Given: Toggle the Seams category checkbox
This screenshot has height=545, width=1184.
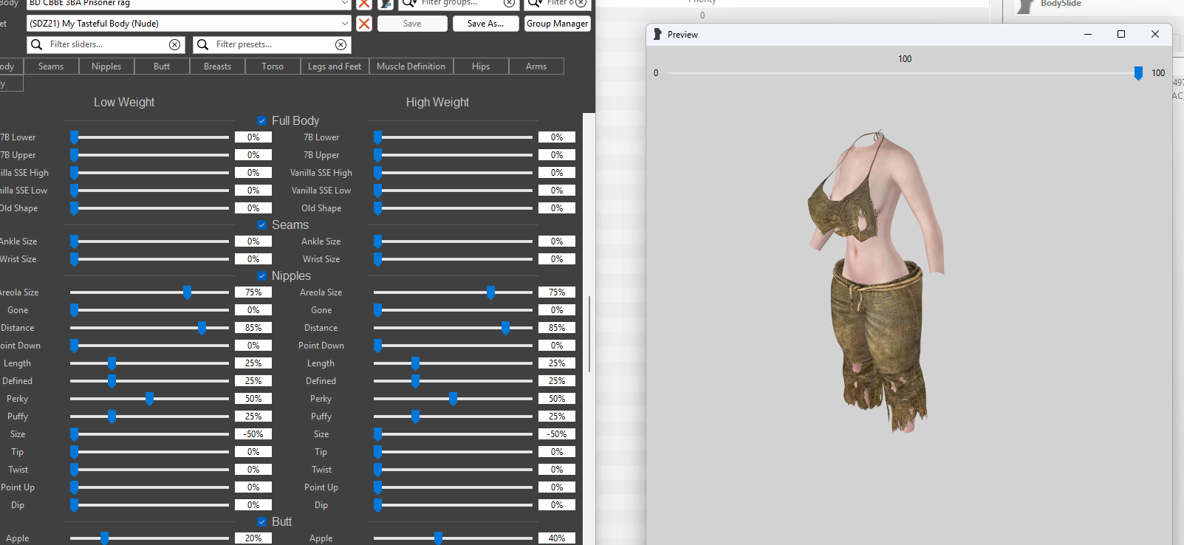Looking at the screenshot, I should click(262, 224).
